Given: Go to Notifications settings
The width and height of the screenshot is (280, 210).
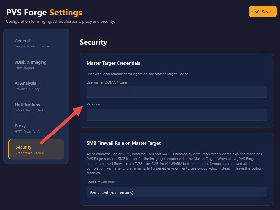Looking at the screenshot, I should (36, 107).
